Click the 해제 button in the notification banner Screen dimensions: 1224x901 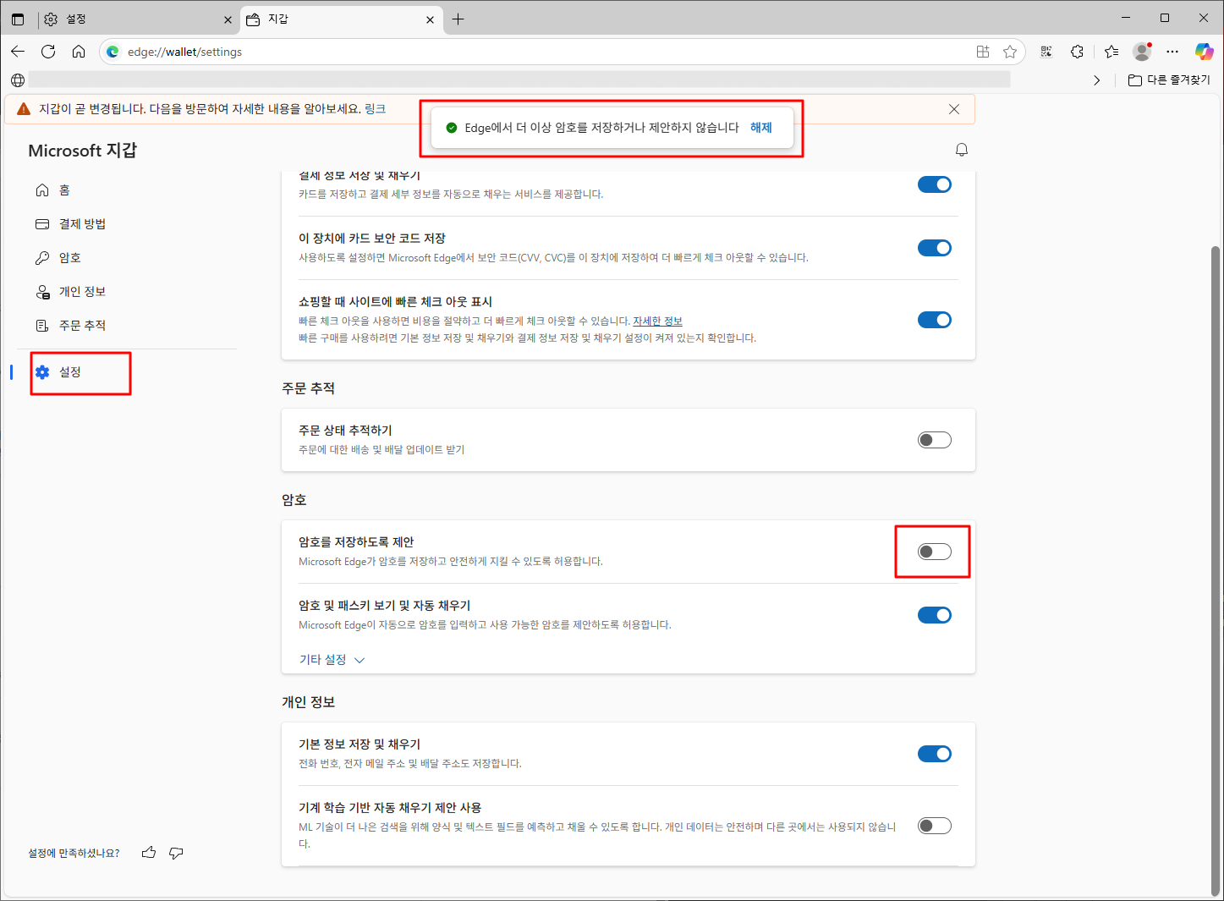tap(760, 127)
